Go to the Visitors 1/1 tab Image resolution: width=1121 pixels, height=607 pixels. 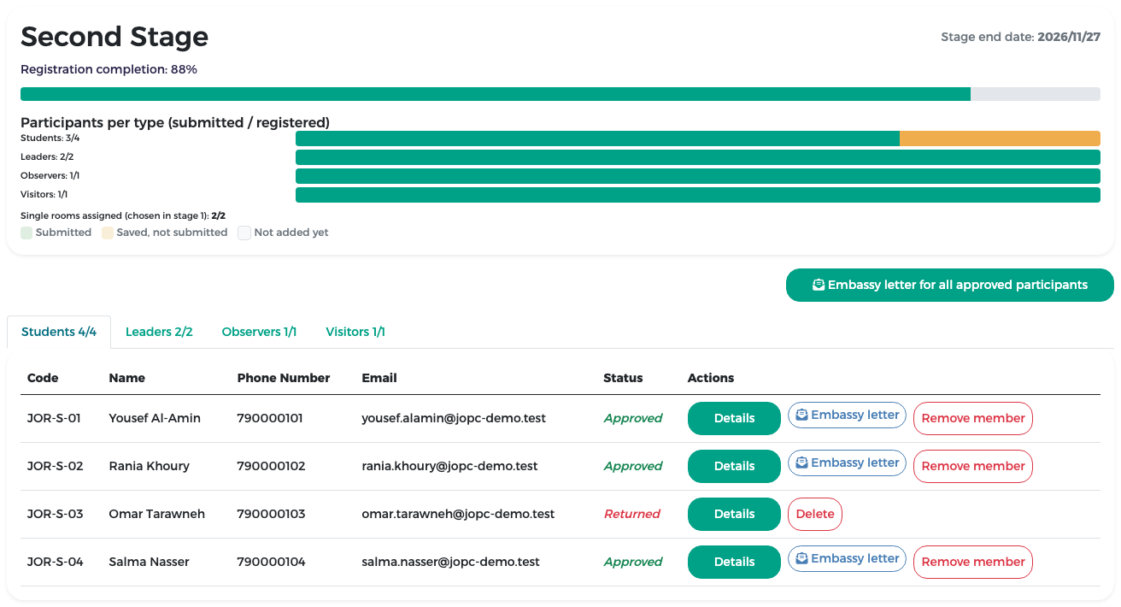pos(355,332)
